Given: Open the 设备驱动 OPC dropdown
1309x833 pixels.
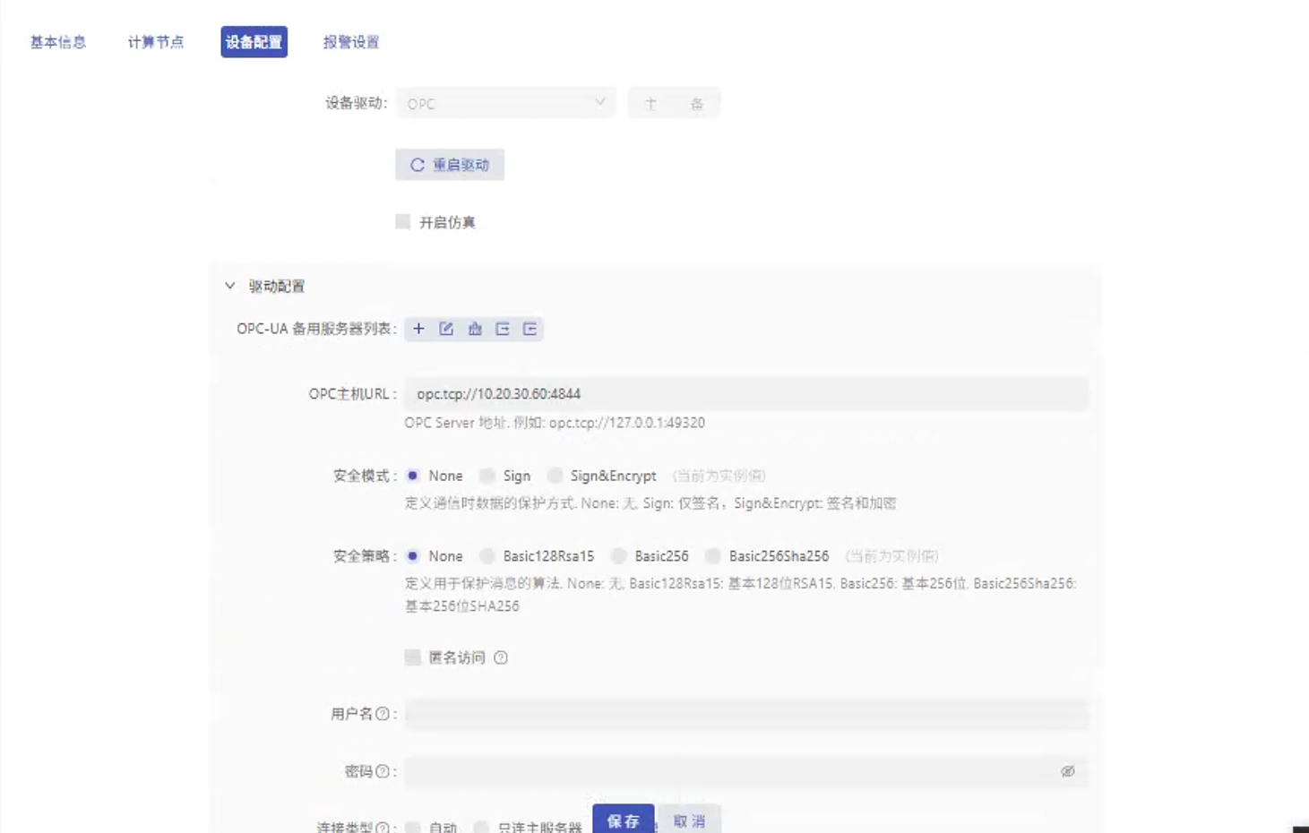Looking at the screenshot, I should 505,104.
